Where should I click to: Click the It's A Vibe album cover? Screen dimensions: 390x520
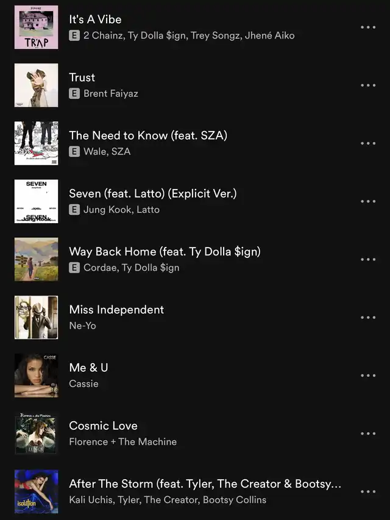click(x=36, y=27)
